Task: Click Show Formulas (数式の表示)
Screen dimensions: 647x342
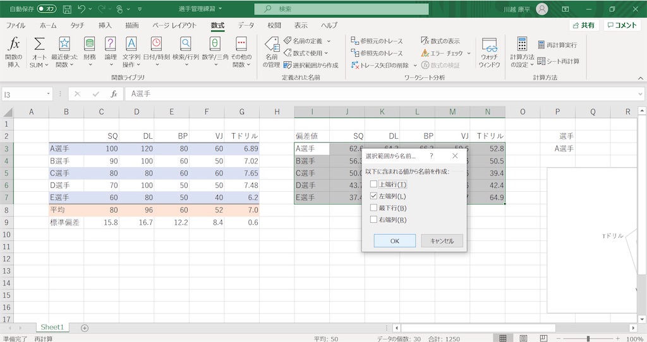Action: point(440,41)
